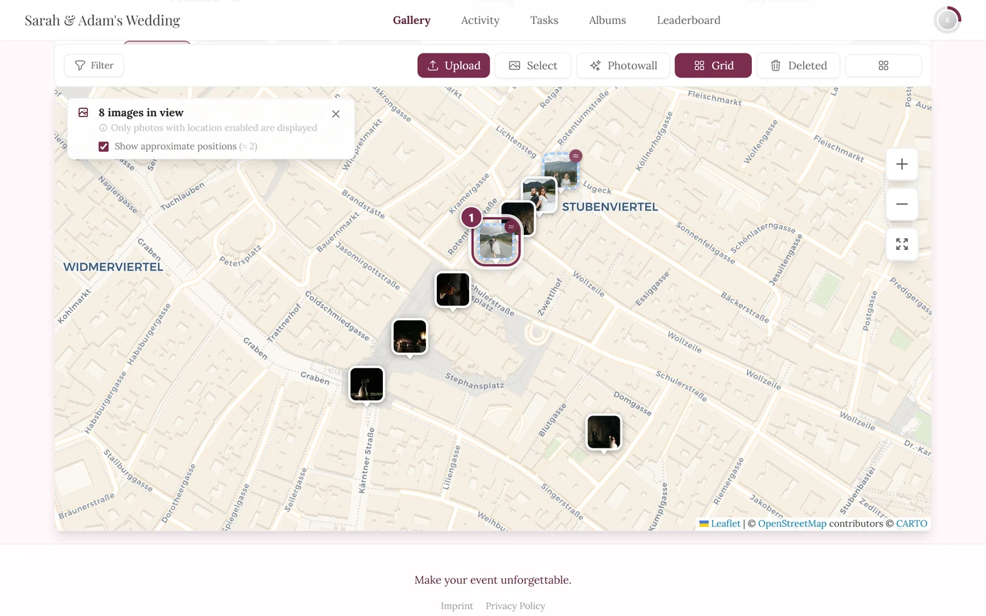Open the photo marker nearest Lugeck
The width and height of the screenshot is (986, 616).
tap(560, 171)
